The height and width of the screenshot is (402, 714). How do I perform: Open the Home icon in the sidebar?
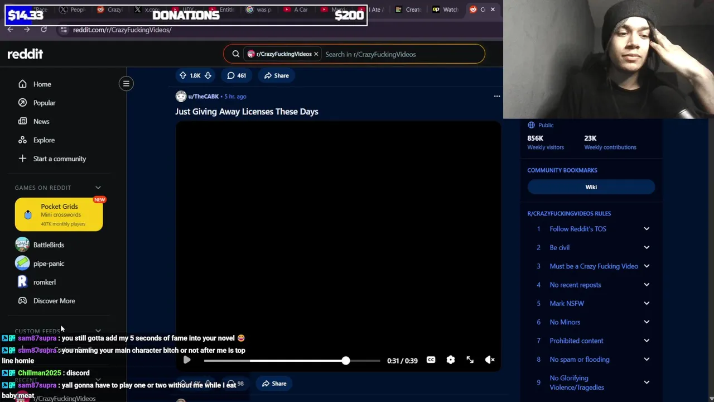pyautogui.click(x=22, y=84)
